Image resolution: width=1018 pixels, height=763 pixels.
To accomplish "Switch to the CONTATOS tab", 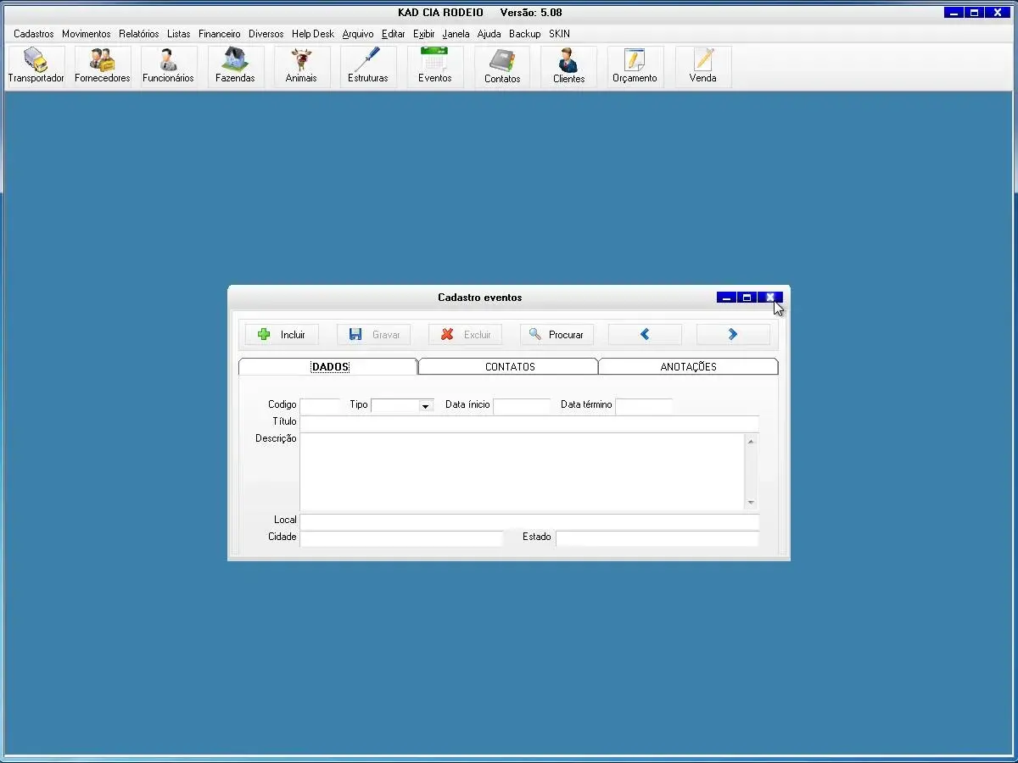I will (x=510, y=367).
